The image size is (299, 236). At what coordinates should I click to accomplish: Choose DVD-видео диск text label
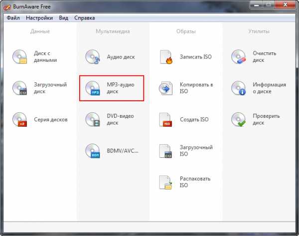pos(120,120)
